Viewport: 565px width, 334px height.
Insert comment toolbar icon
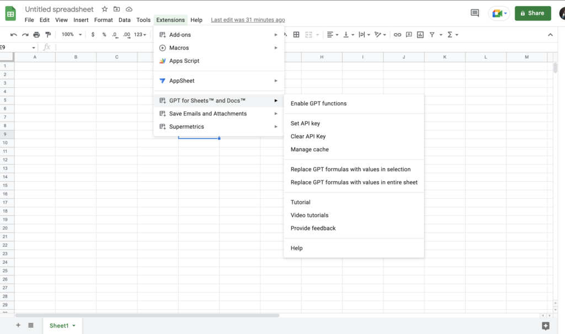(x=409, y=35)
